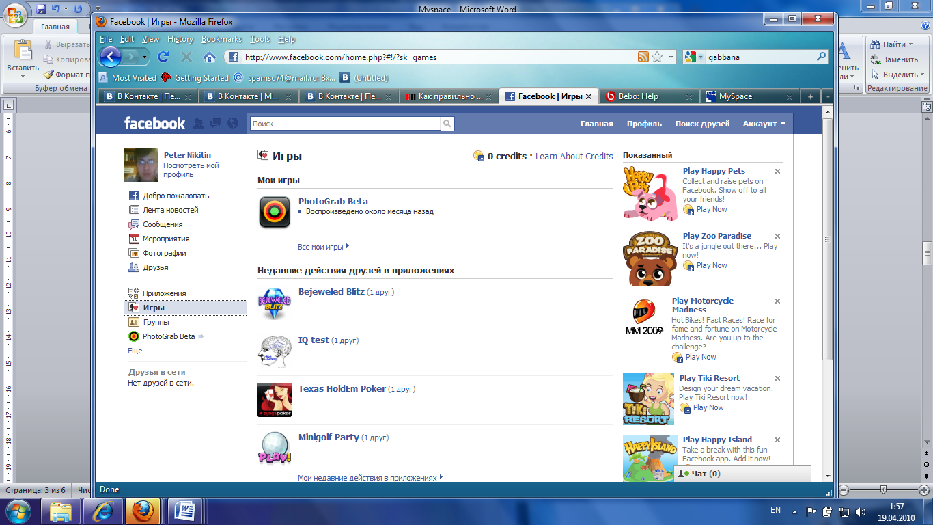The width and height of the screenshot is (933, 525).
Task: Click the Tiki Resort ad image
Action: (648, 399)
